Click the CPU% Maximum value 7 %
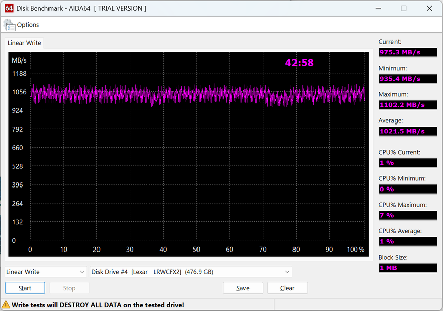Screen dimensions: 443x311 (408, 215)
